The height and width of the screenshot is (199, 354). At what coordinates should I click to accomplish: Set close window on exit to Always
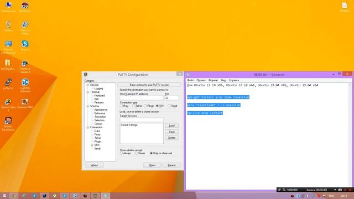pos(121,153)
